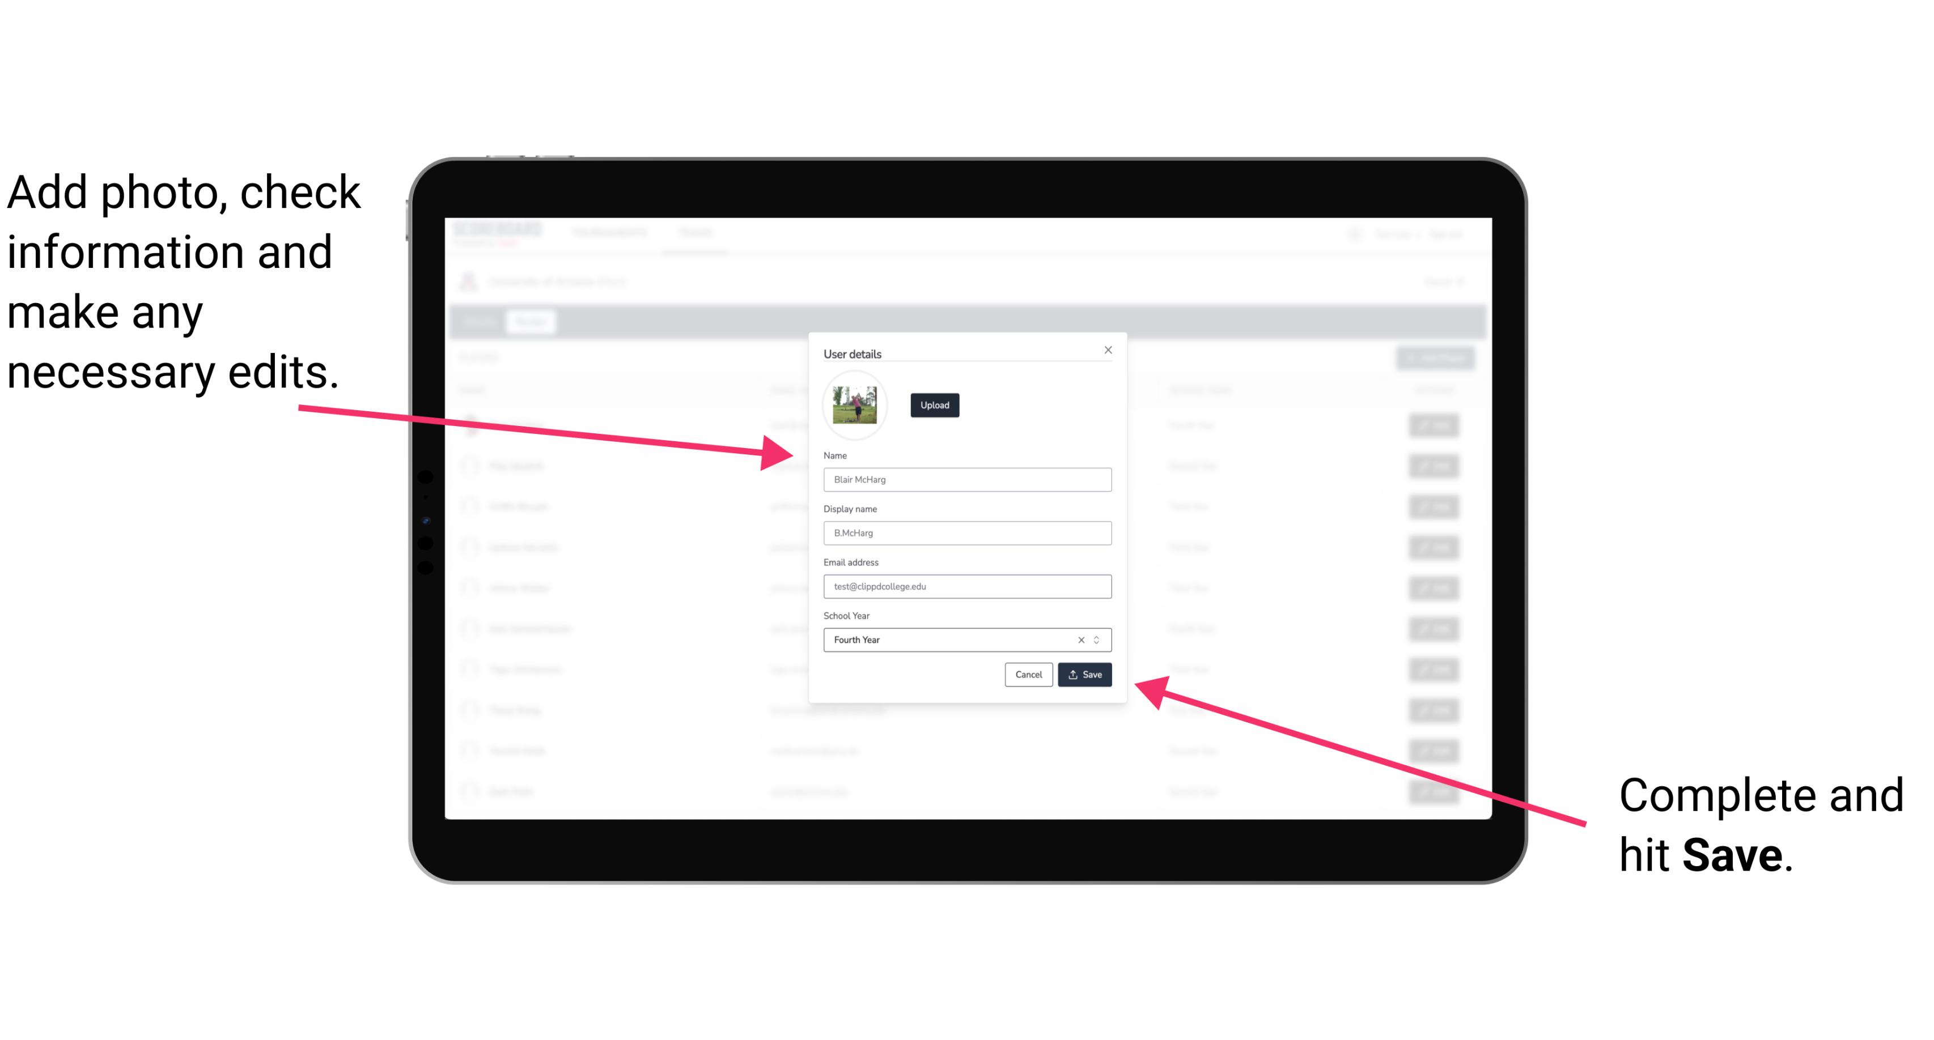1934x1040 pixels.
Task: Click the close X icon on dialog
Action: click(1109, 349)
